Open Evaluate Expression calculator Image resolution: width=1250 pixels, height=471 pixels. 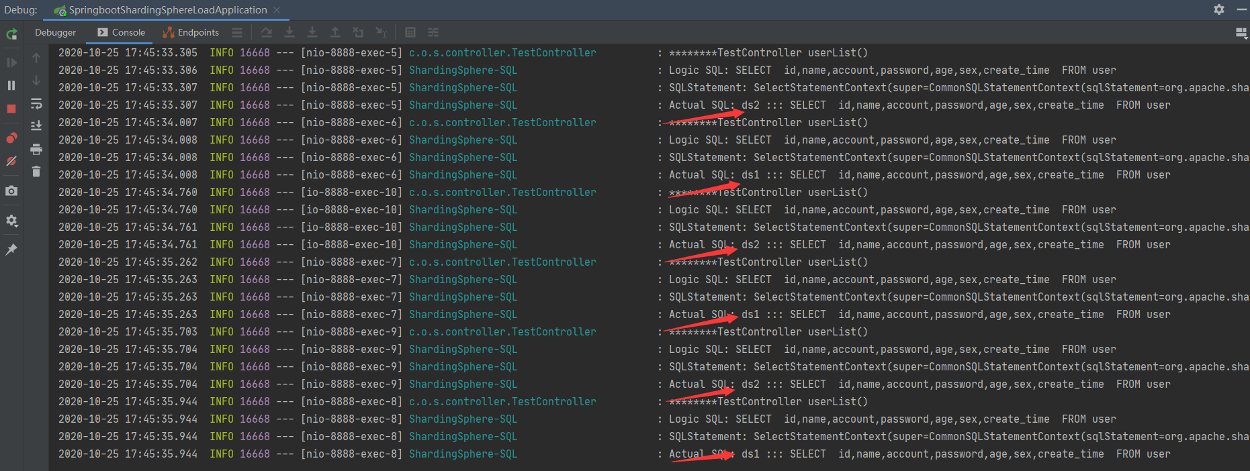coord(410,32)
